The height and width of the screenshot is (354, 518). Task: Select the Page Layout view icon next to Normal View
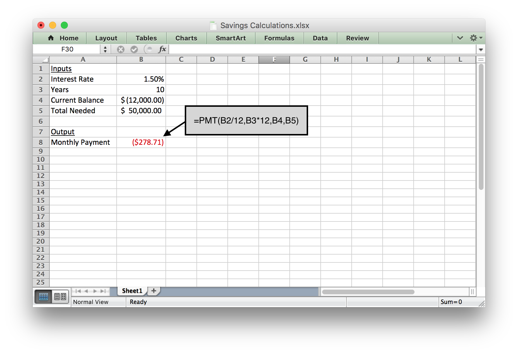(x=60, y=296)
